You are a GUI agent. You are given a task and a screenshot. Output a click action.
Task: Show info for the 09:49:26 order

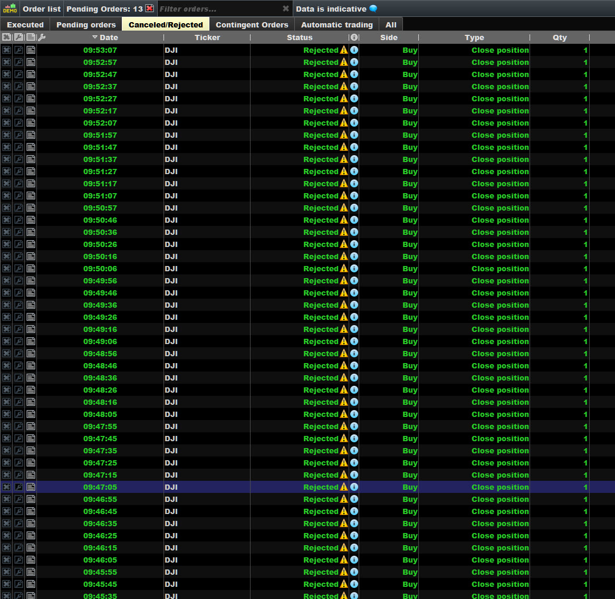click(354, 317)
